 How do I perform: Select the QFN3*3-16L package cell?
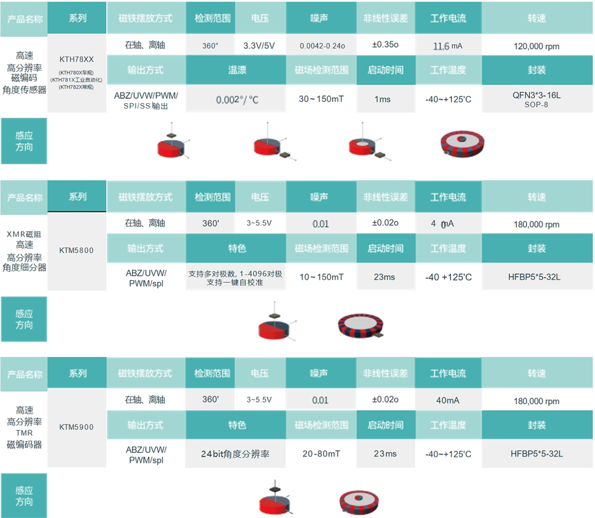[537, 99]
